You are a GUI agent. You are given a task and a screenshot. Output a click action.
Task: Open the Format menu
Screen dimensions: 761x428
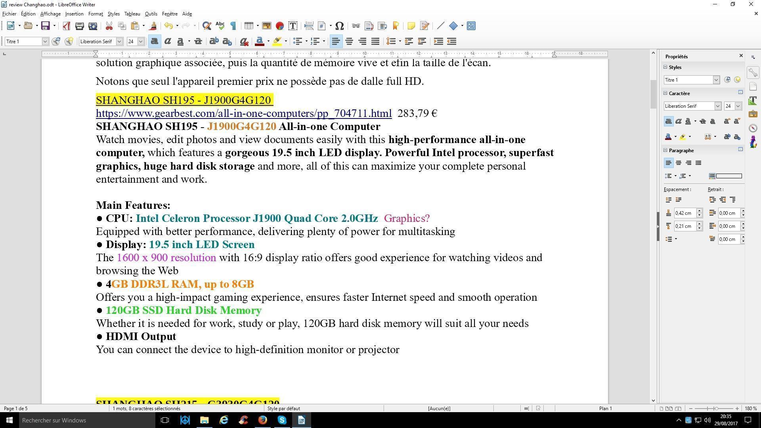pyautogui.click(x=96, y=14)
